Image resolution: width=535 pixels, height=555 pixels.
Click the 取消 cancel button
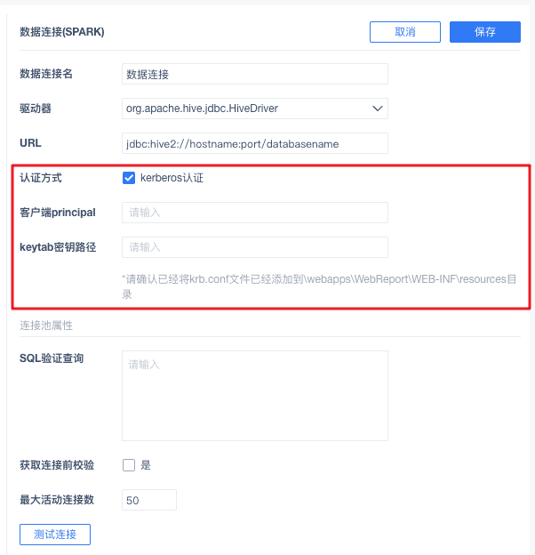[x=405, y=32]
